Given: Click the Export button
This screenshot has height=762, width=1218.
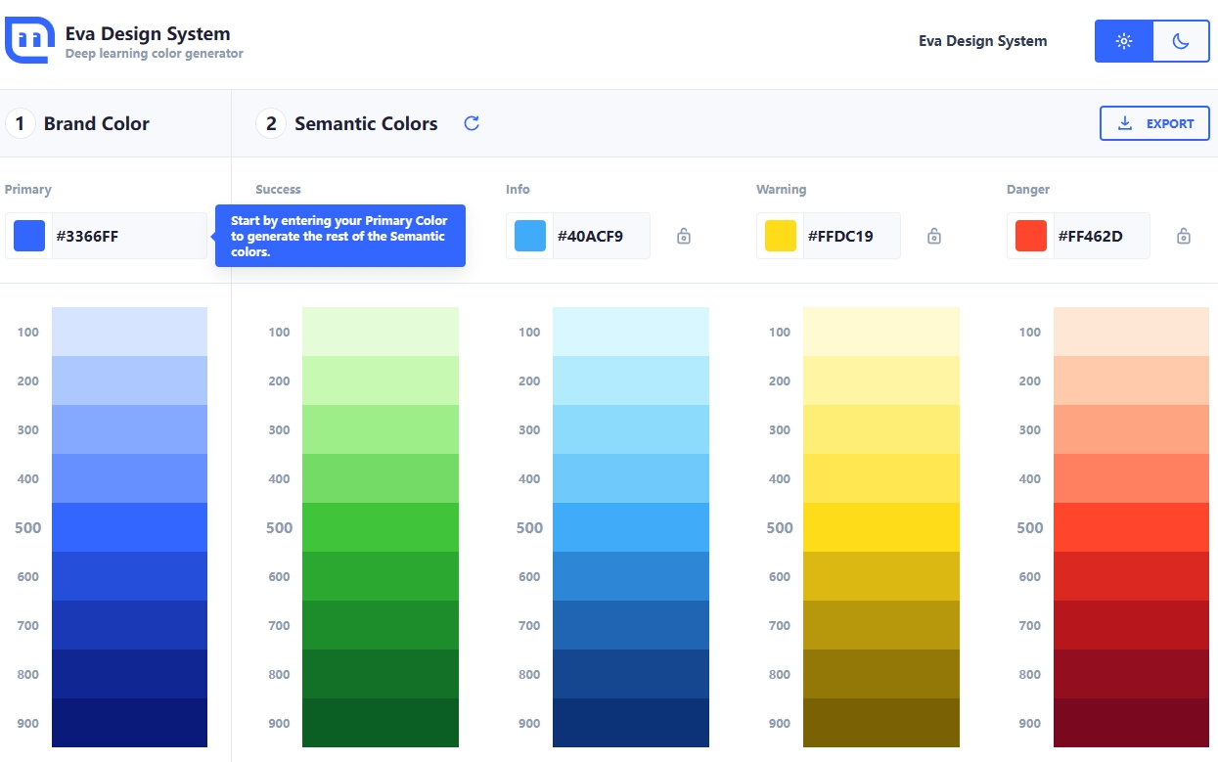Looking at the screenshot, I should [x=1154, y=123].
